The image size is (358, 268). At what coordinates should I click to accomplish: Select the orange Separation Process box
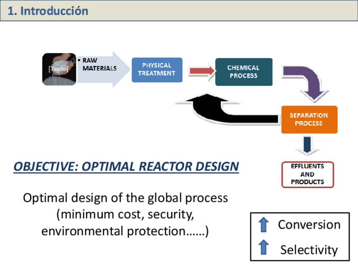[309, 119]
